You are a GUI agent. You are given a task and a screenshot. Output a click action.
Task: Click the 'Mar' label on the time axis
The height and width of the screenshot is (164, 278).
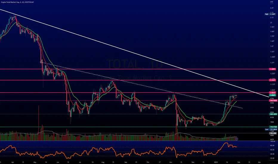(x=260, y=162)
